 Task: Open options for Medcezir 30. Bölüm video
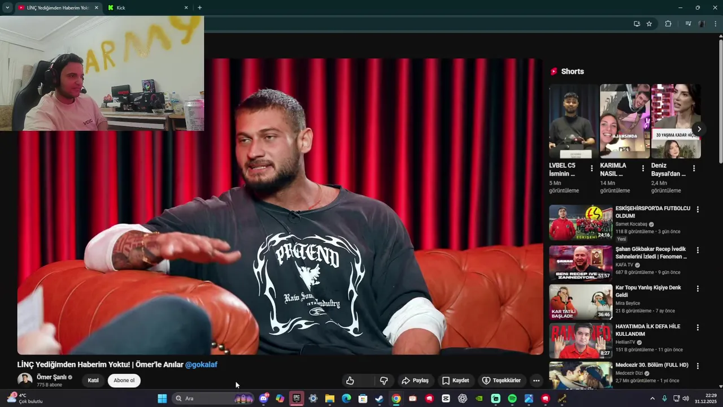click(x=698, y=366)
